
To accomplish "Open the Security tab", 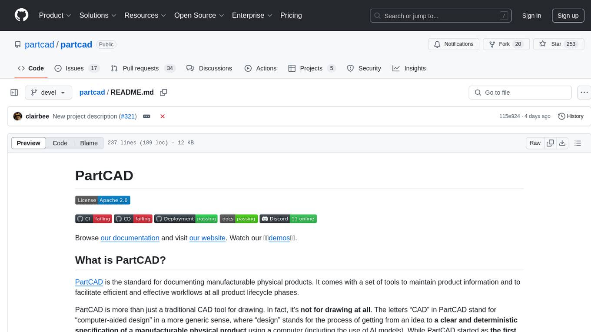I will coord(364,68).
